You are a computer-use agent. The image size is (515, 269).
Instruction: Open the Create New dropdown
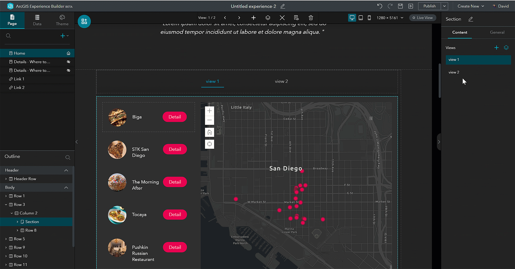pos(471,6)
